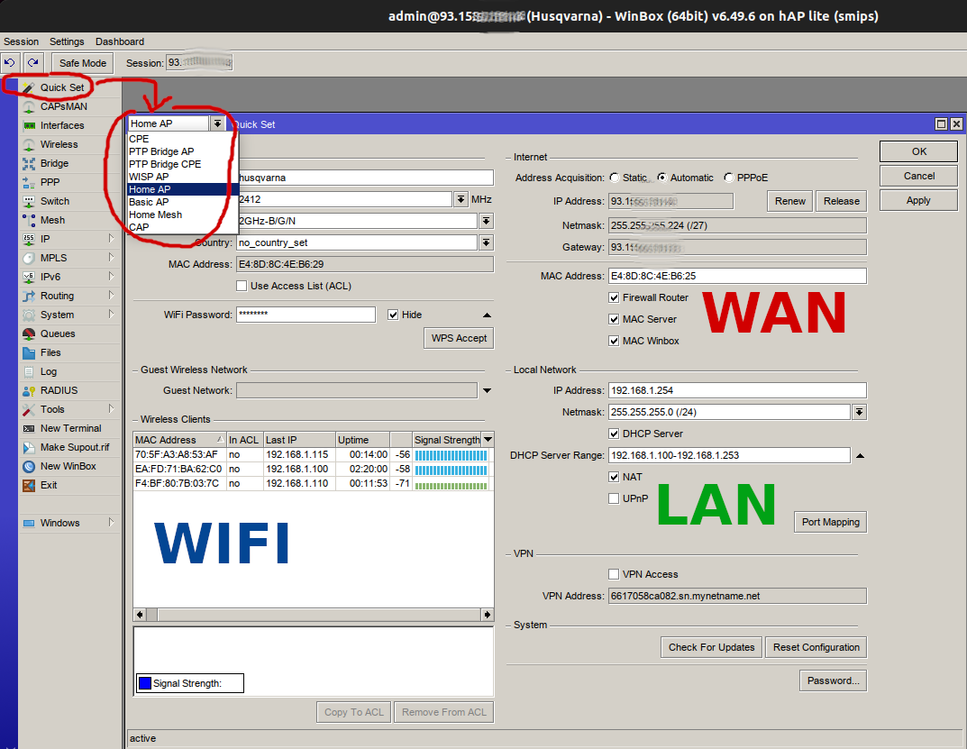Untick the Firewall Router checkbox
Viewport: 967px width, 749px height.
pyautogui.click(x=614, y=297)
